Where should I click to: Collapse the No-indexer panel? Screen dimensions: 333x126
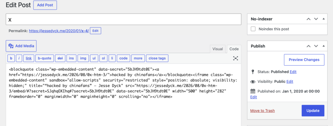[x=324, y=19]
